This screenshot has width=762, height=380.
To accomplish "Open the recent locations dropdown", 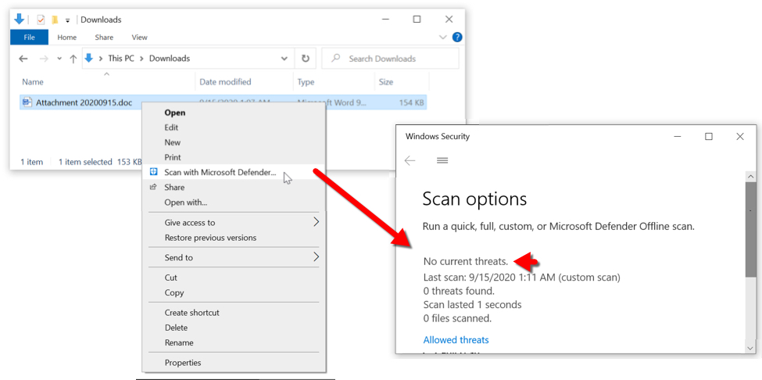I will 59,59.
